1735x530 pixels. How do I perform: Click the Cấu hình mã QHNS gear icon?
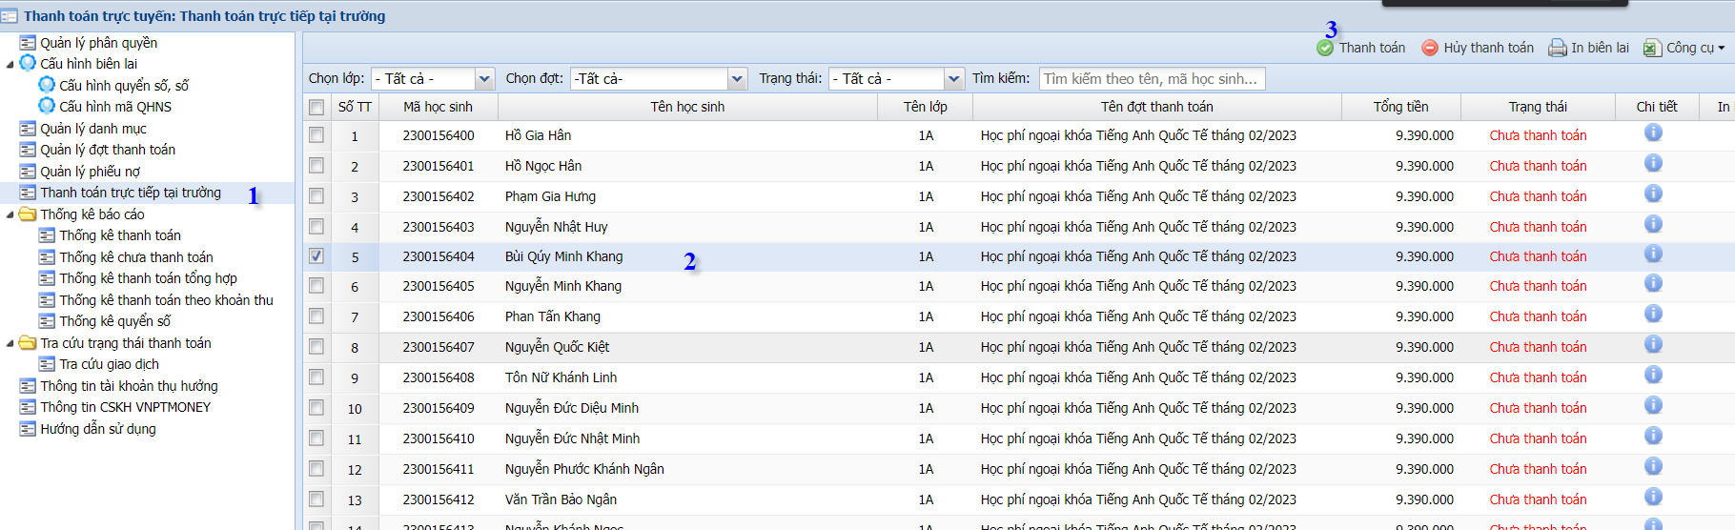(47, 106)
